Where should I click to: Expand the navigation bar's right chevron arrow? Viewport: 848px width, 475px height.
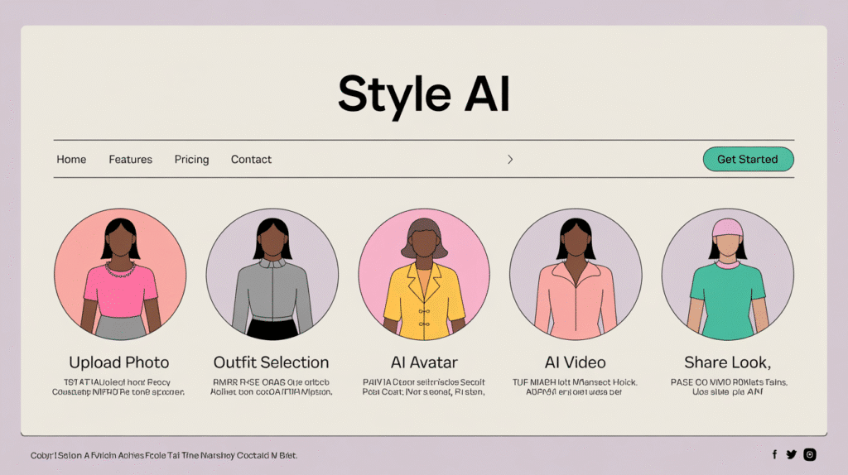pos(510,159)
